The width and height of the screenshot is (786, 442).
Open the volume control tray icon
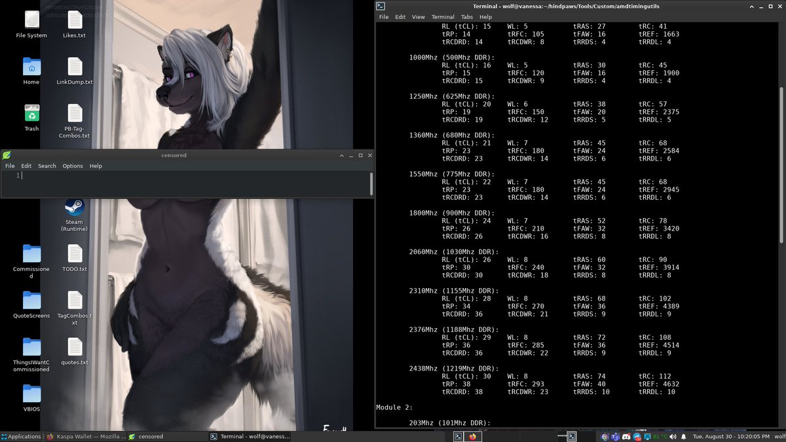(673, 436)
